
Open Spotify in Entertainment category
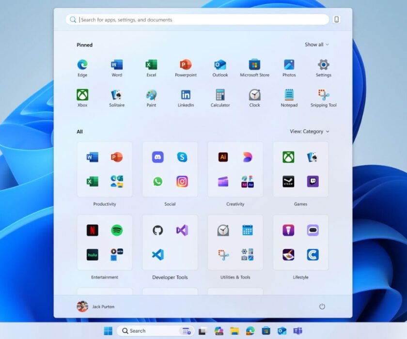pos(117,230)
